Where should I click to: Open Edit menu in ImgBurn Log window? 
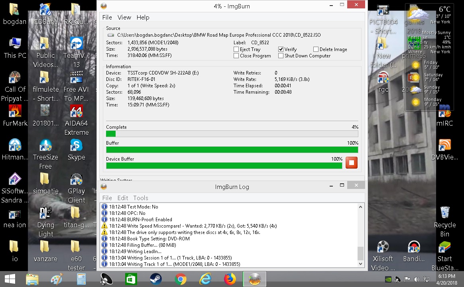123,198
